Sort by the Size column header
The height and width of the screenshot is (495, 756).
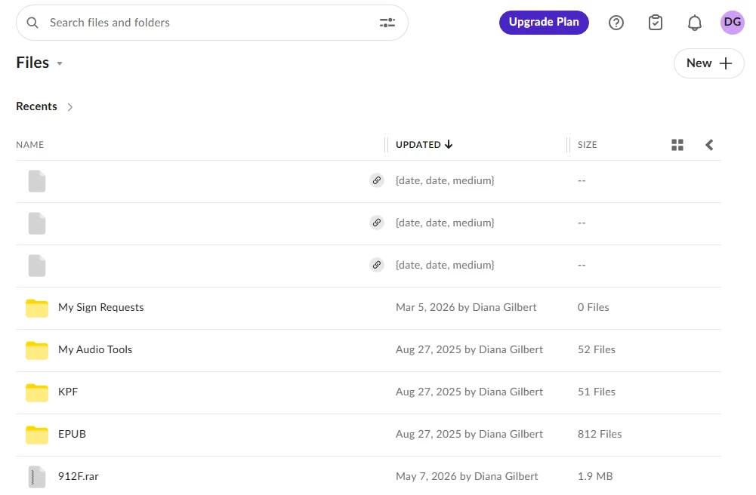pyautogui.click(x=588, y=145)
